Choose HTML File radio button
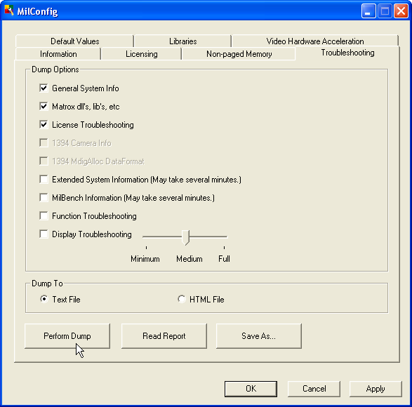412x407 pixels. [181, 299]
